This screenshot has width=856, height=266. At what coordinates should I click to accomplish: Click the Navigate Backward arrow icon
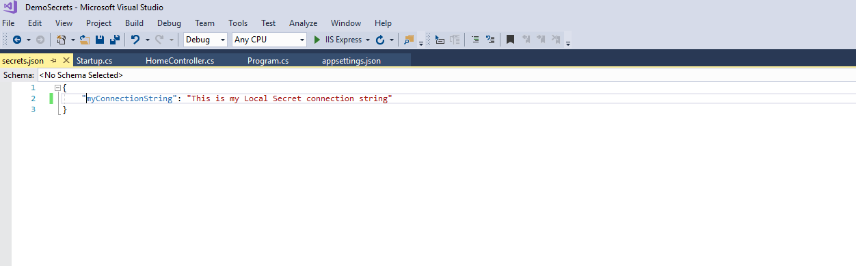point(17,40)
